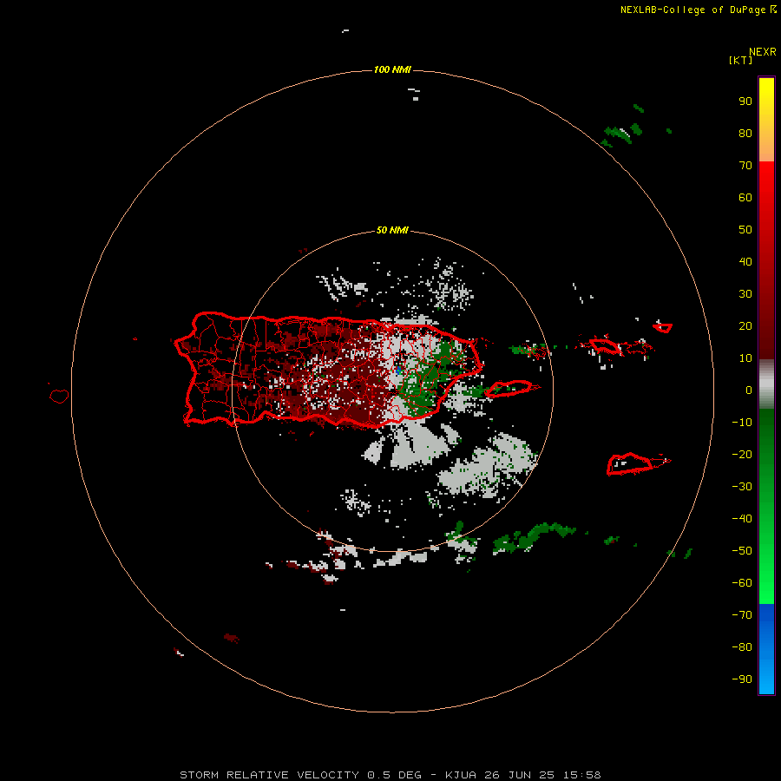Screen dimensions: 781x781
Task: Click the '-70' value on the velocity scale
Action: click(x=742, y=615)
